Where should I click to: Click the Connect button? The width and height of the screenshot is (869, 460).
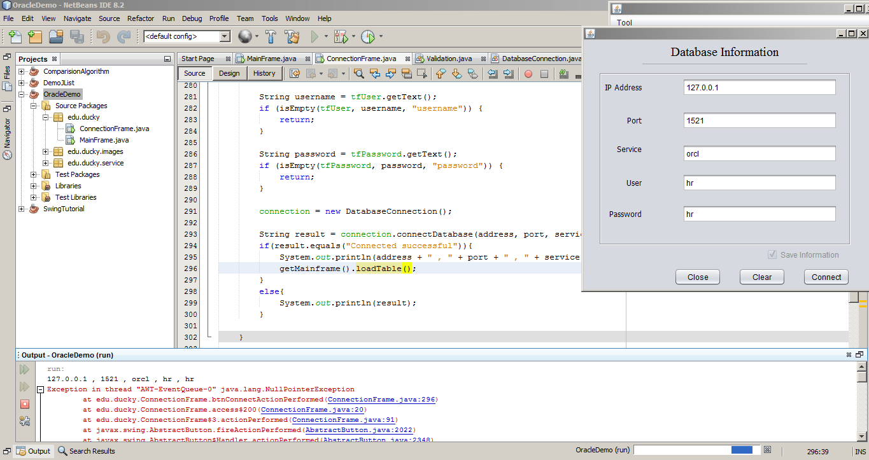coord(826,277)
